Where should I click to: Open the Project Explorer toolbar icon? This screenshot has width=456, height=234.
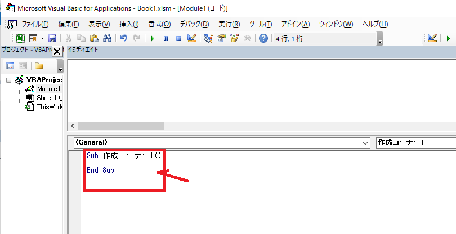click(x=208, y=38)
